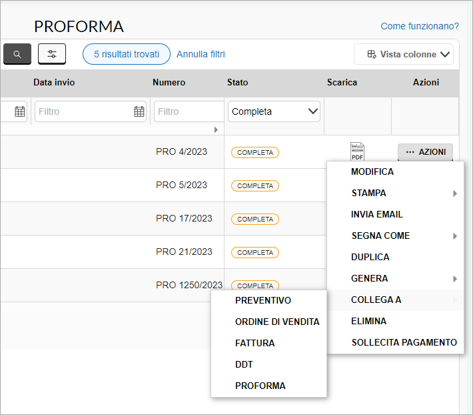Screen dimensions: 473x415
Task: Expand the Completa status filter dropdown
Action: (x=274, y=111)
